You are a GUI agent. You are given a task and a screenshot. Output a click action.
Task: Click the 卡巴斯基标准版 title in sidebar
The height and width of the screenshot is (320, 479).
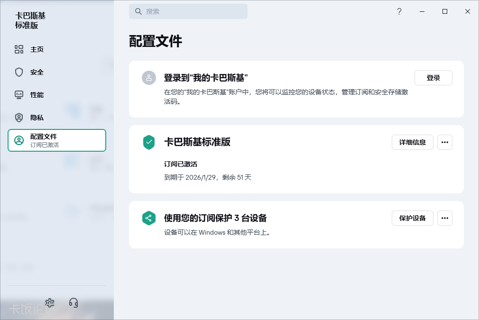coord(30,20)
